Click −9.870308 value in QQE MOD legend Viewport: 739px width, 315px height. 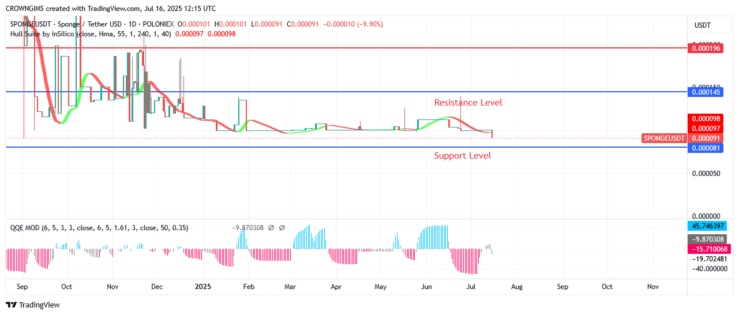[248, 228]
